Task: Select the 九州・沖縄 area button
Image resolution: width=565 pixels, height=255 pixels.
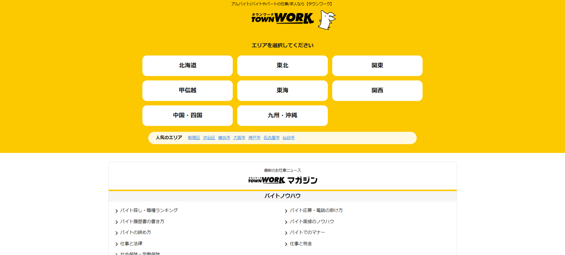Action: (282, 116)
